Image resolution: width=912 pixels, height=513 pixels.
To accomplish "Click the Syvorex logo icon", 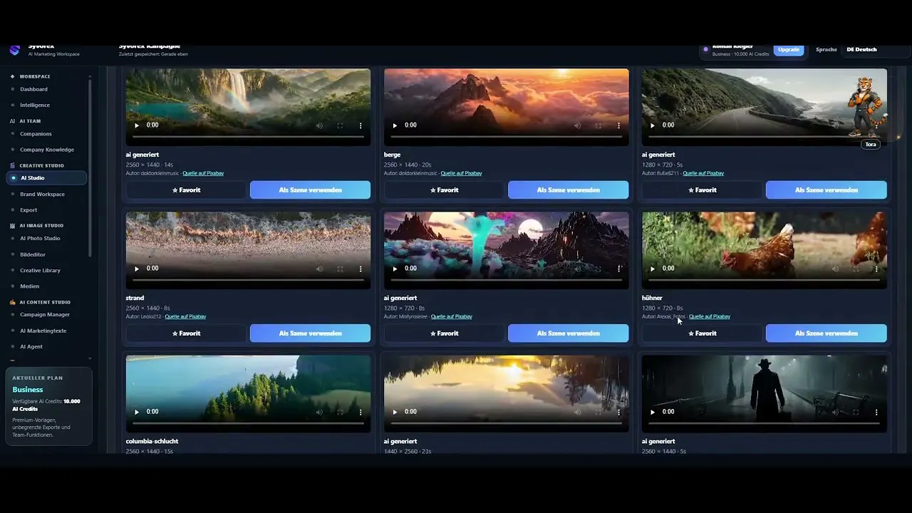I will (15, 50).
